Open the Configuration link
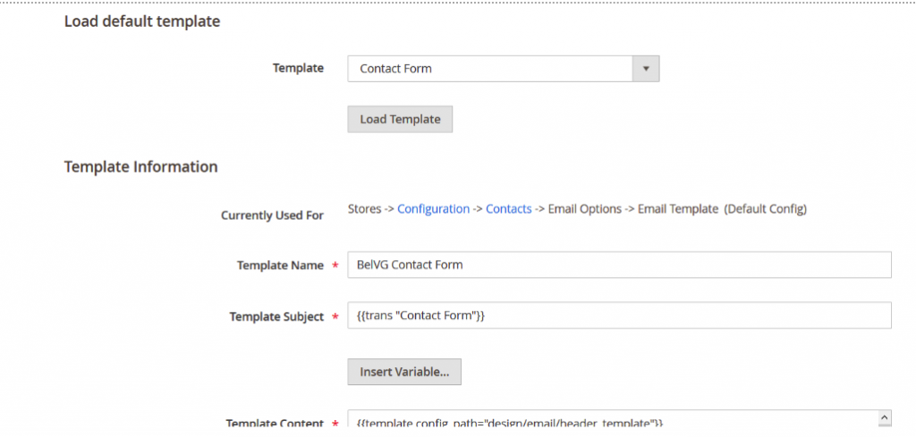 coord(433,208)
